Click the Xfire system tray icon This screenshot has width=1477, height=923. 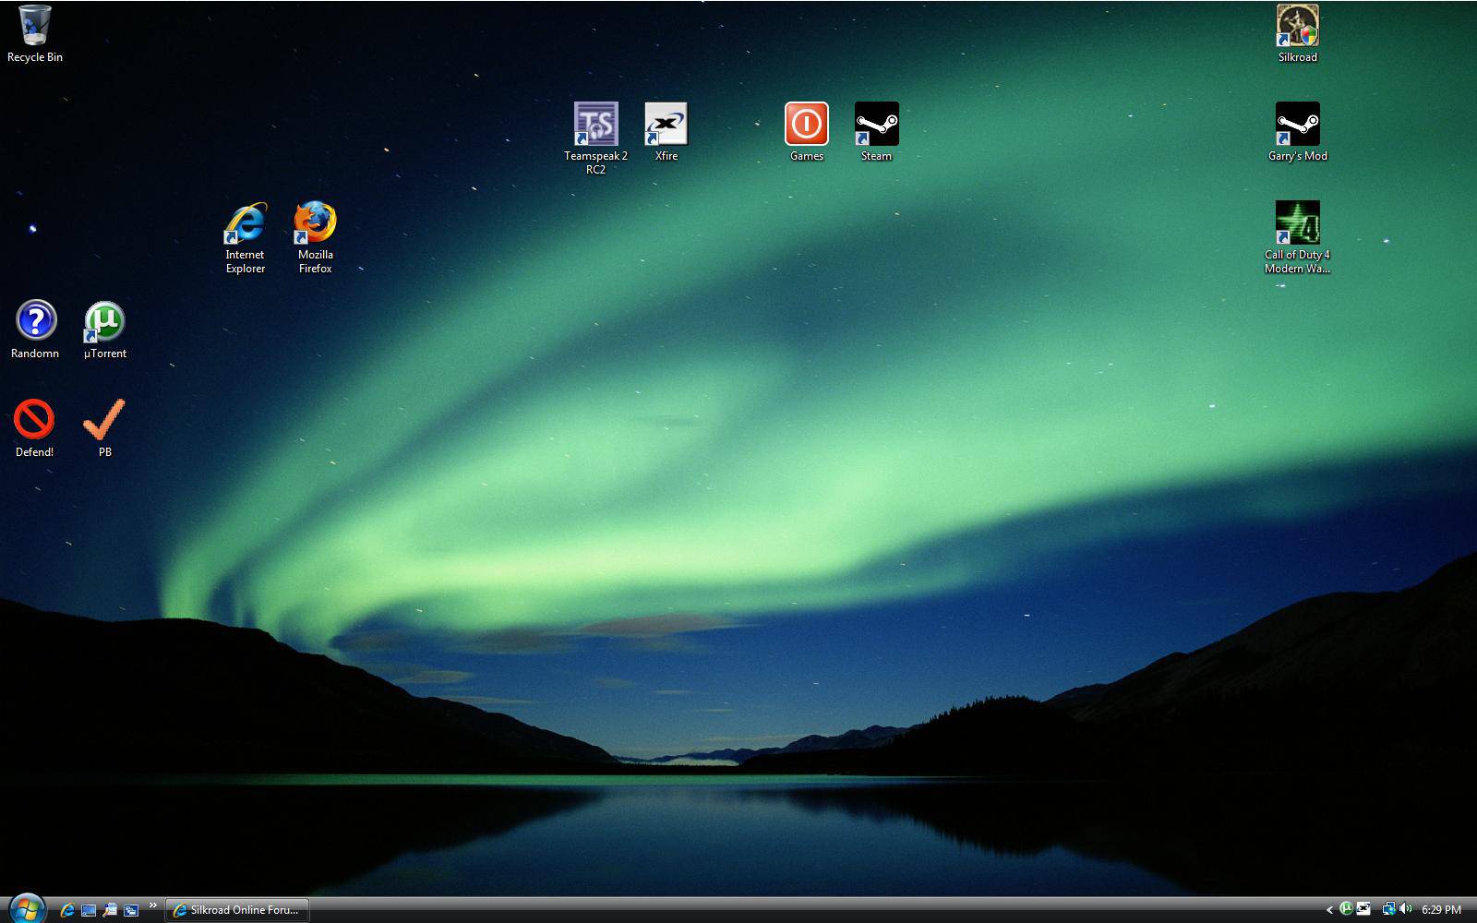tap(1363, 909)
